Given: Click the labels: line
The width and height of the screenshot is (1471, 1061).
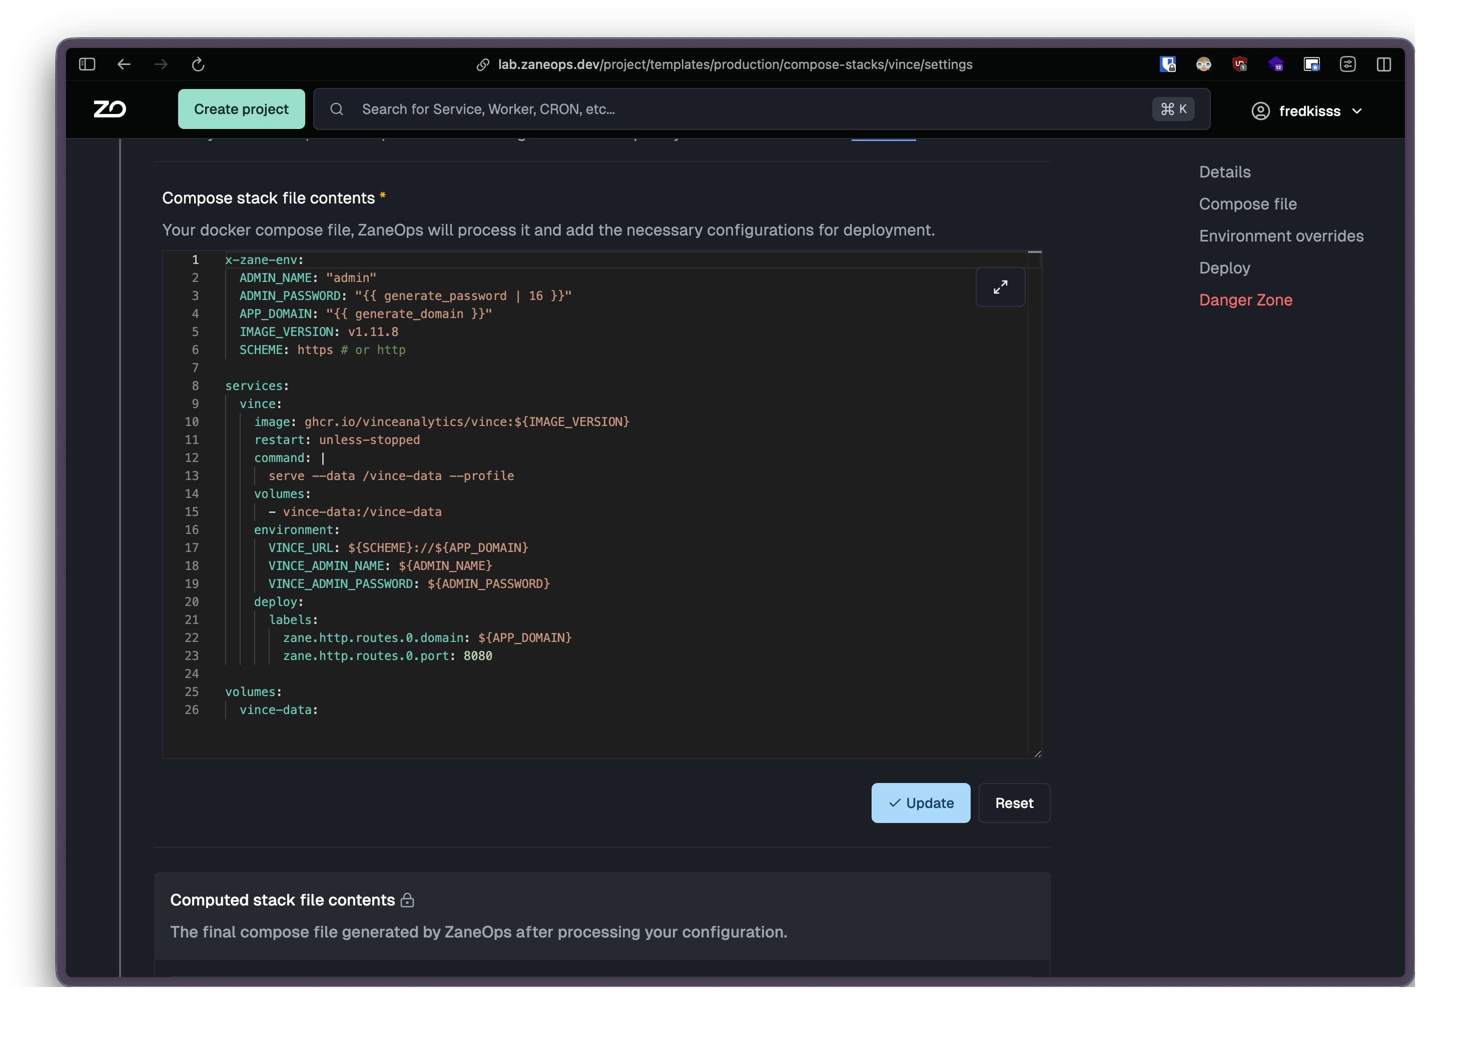Looking at the screenshot, I should (x=293, y=619).
